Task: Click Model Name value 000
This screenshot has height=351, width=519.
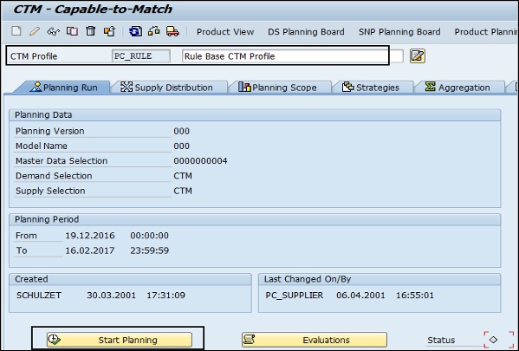Action: pyautogui.click(x=181, y=146)
